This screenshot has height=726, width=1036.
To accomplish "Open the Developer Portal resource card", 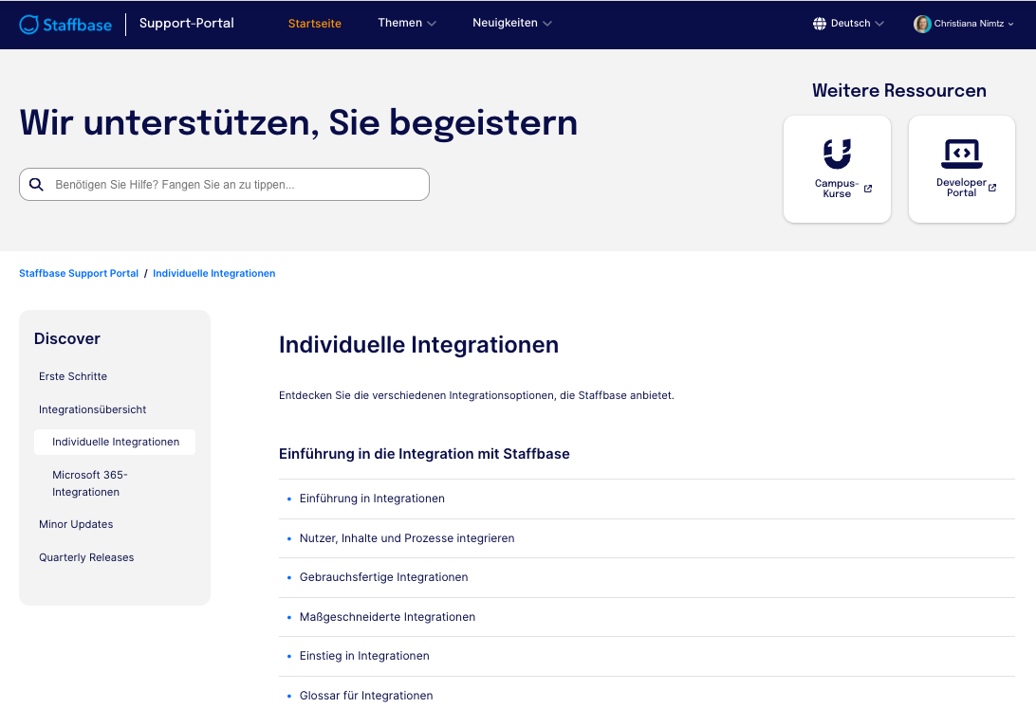I will coord(962,170).
